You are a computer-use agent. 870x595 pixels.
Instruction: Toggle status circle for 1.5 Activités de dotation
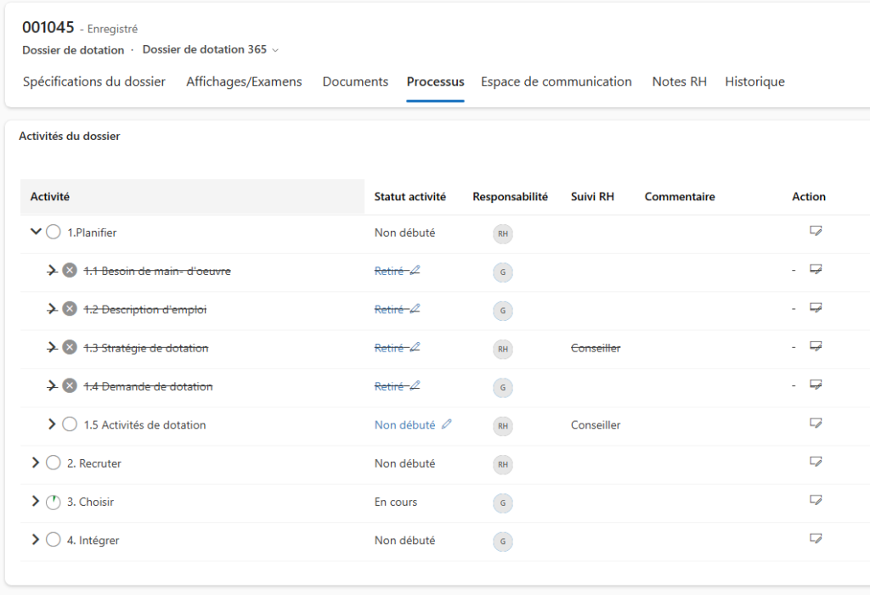(x=70, y=424)
